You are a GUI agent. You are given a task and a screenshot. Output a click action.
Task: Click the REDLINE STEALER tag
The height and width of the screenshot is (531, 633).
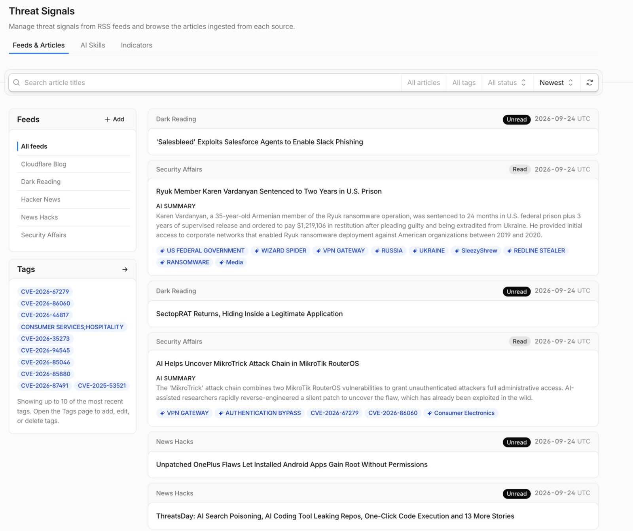pos(536,251)
